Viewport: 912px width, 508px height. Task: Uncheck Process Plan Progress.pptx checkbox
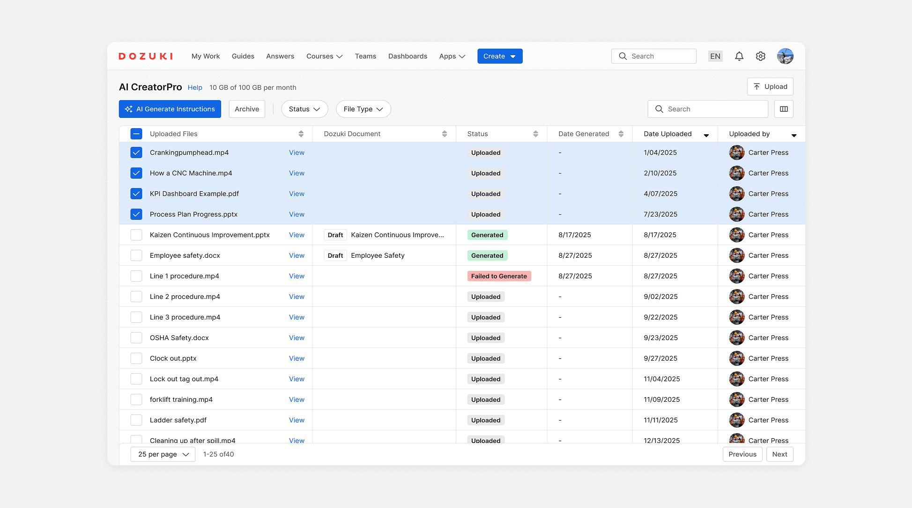click(136, 214)
